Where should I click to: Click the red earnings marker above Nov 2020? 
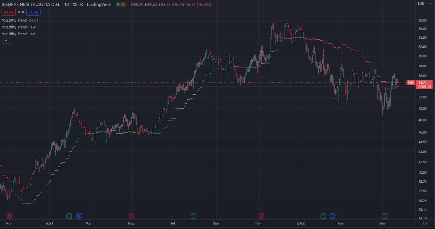tap(9, 216)
